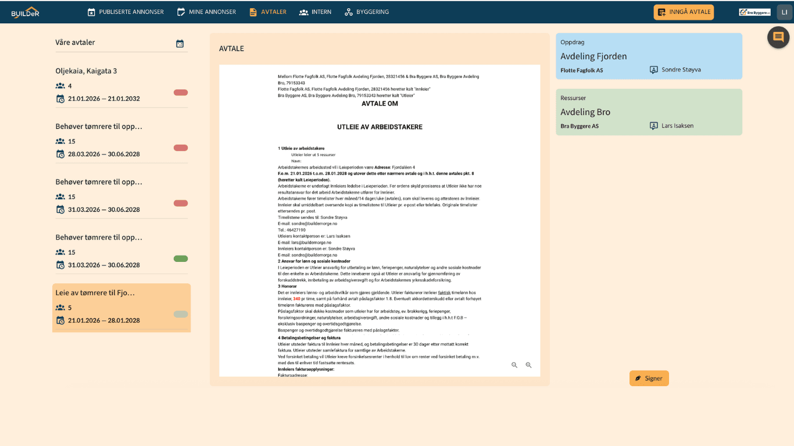
Task: Open the Publiserte annonser tab
Action: tap(126, 12)
